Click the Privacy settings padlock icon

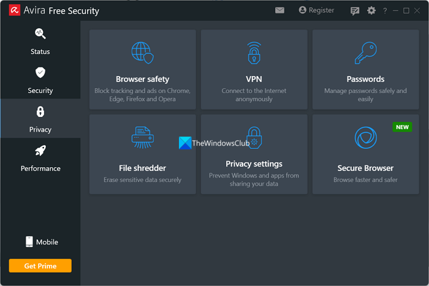(254, 138)
